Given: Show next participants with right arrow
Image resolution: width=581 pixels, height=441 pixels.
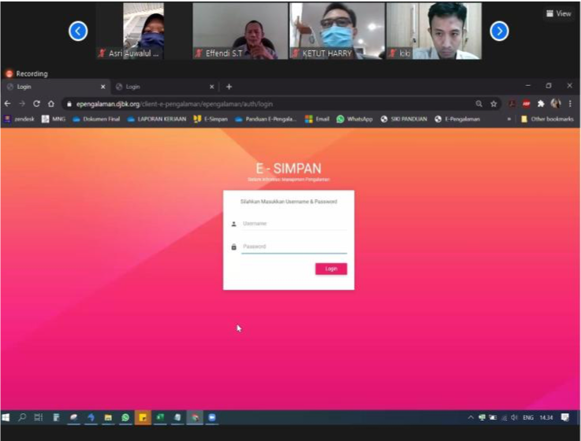Looking at the screenshot, I should (x=499, y=31).
